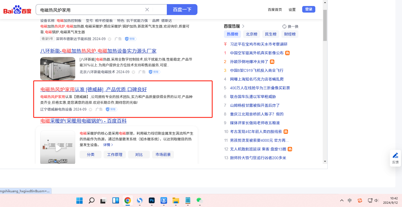Switch to the 财经榜 tab

pyautogui.click(x=290, y=34)
